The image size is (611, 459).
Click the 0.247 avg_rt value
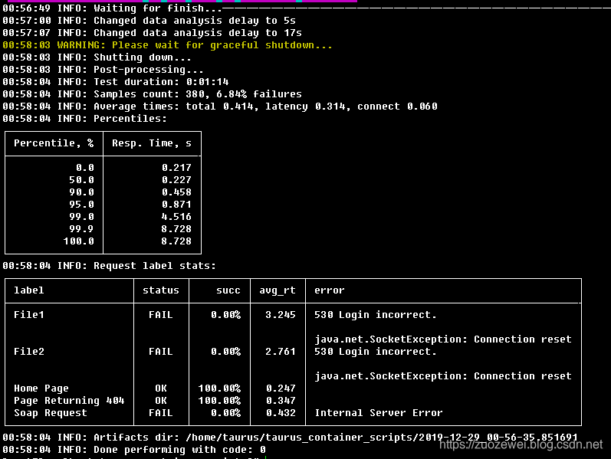(281, 389)
